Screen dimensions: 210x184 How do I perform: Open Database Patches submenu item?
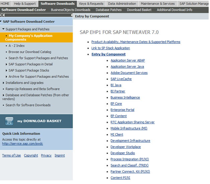coord(109,10)
